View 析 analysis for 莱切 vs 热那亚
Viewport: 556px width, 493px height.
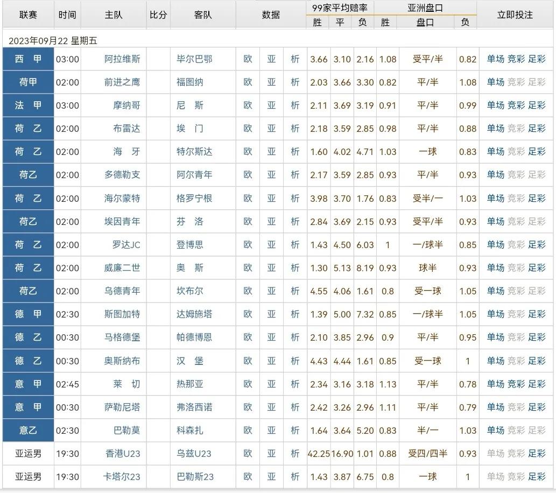(294, 384)
